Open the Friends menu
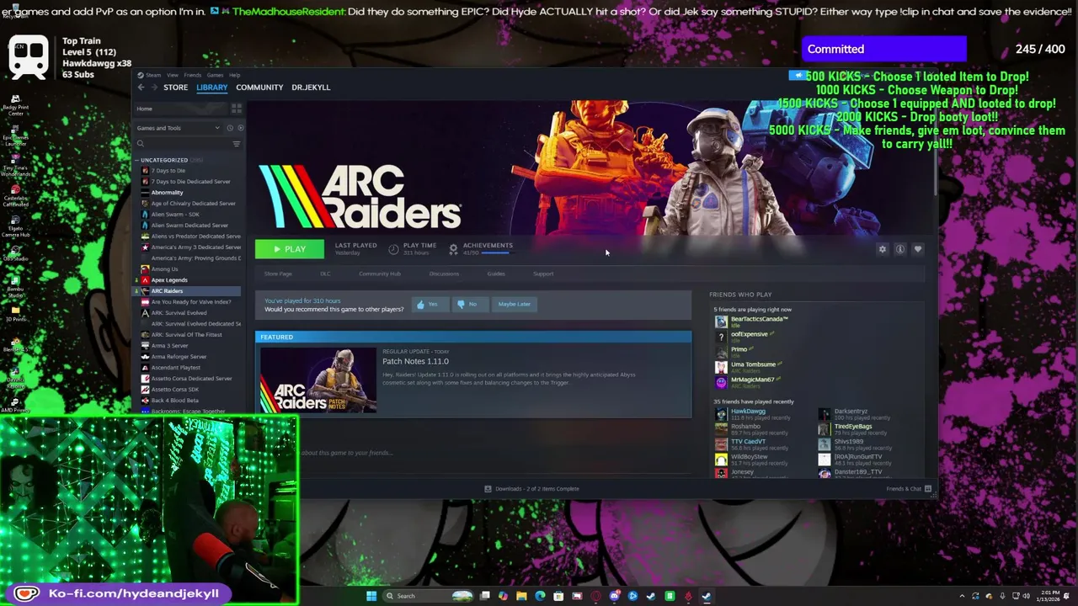 coord(192,75)
